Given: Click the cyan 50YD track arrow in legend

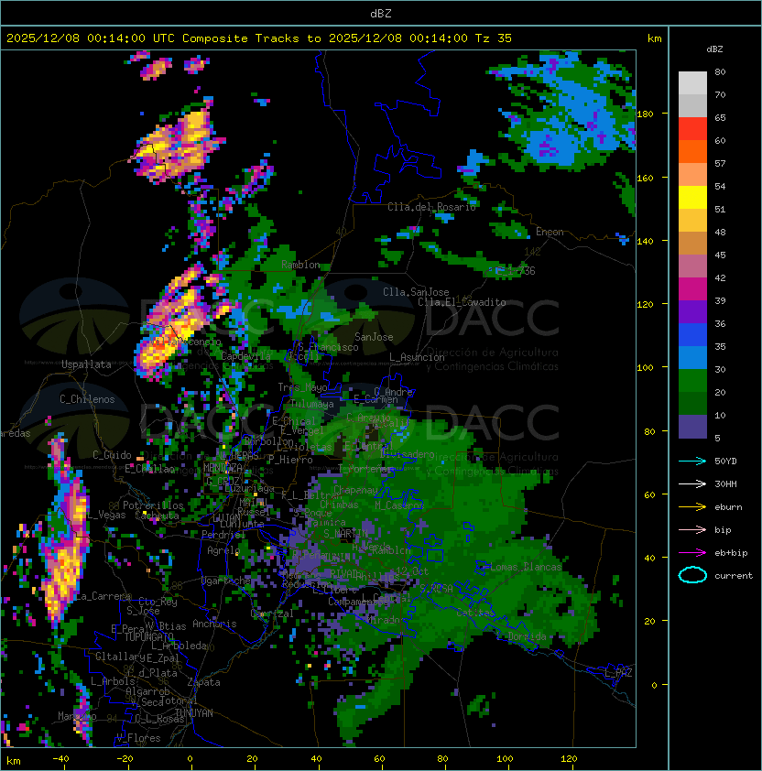Looking at the screenshot, I should coord(692,461).
